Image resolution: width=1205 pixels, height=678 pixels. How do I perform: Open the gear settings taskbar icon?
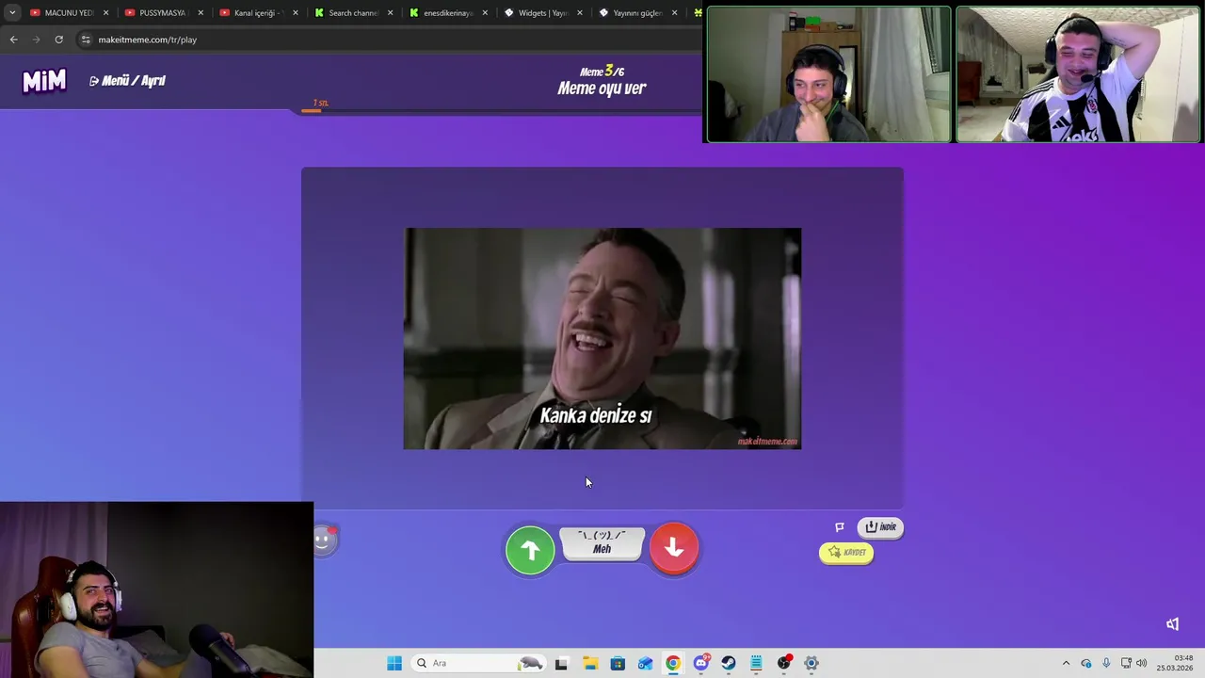coord(811,663)
